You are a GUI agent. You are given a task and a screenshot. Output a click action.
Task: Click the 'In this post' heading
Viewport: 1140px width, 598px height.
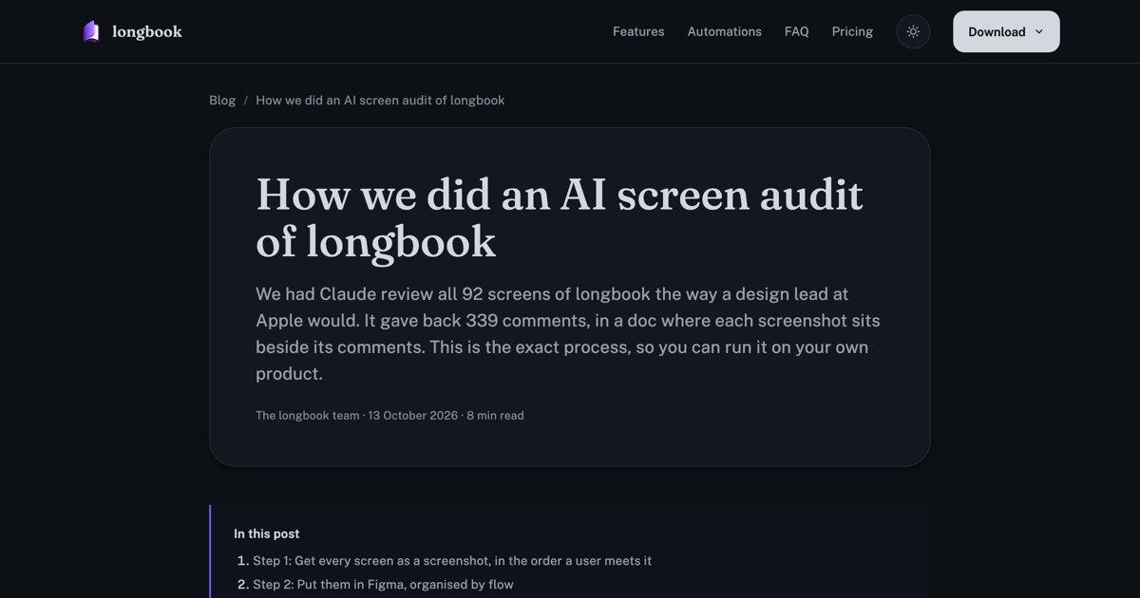[267, 533]
